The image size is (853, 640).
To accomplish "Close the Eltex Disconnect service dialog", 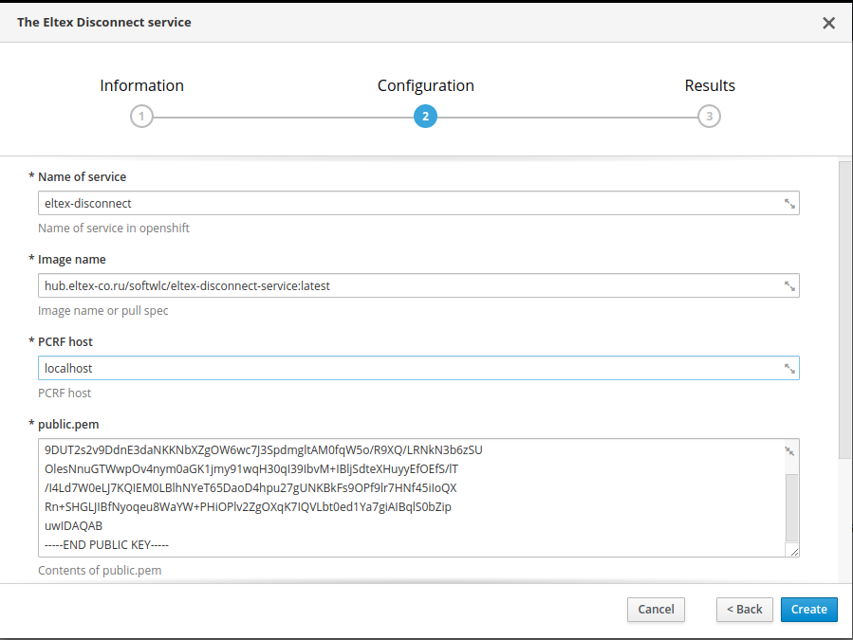I will [828, 23].
